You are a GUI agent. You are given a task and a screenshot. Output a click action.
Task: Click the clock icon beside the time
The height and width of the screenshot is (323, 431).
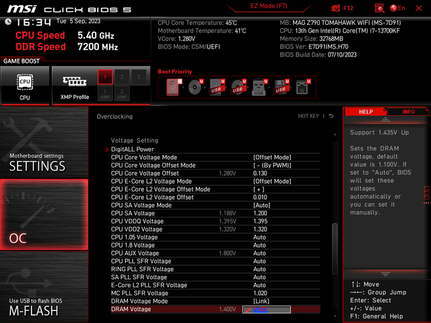[8, 22]
